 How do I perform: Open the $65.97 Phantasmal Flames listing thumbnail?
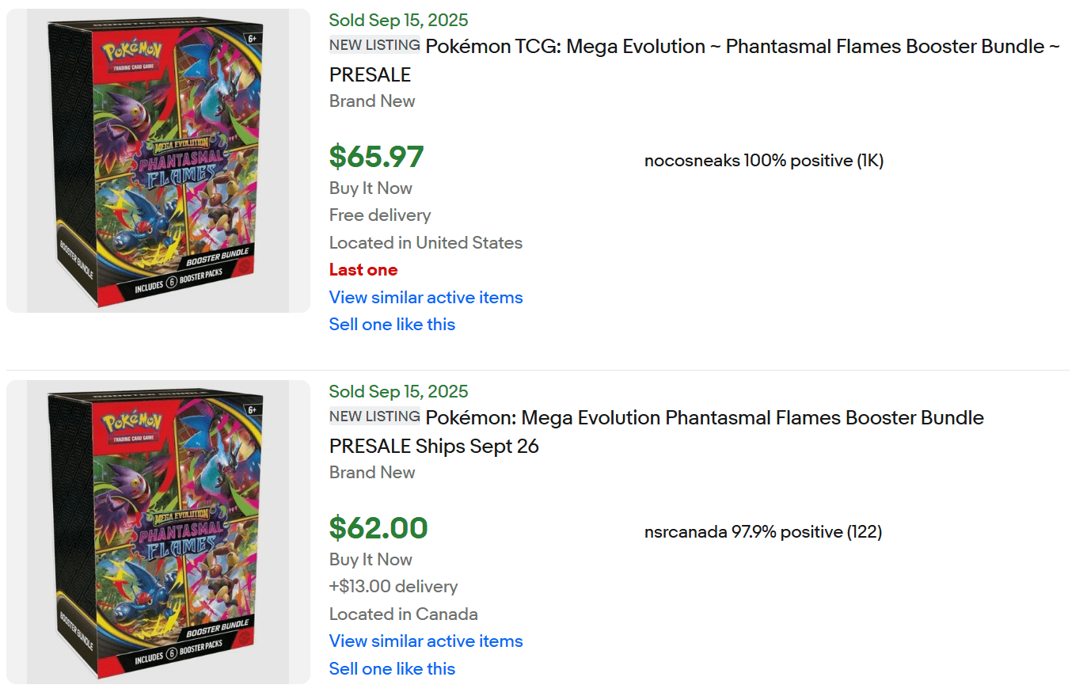(x=158, y=161)
